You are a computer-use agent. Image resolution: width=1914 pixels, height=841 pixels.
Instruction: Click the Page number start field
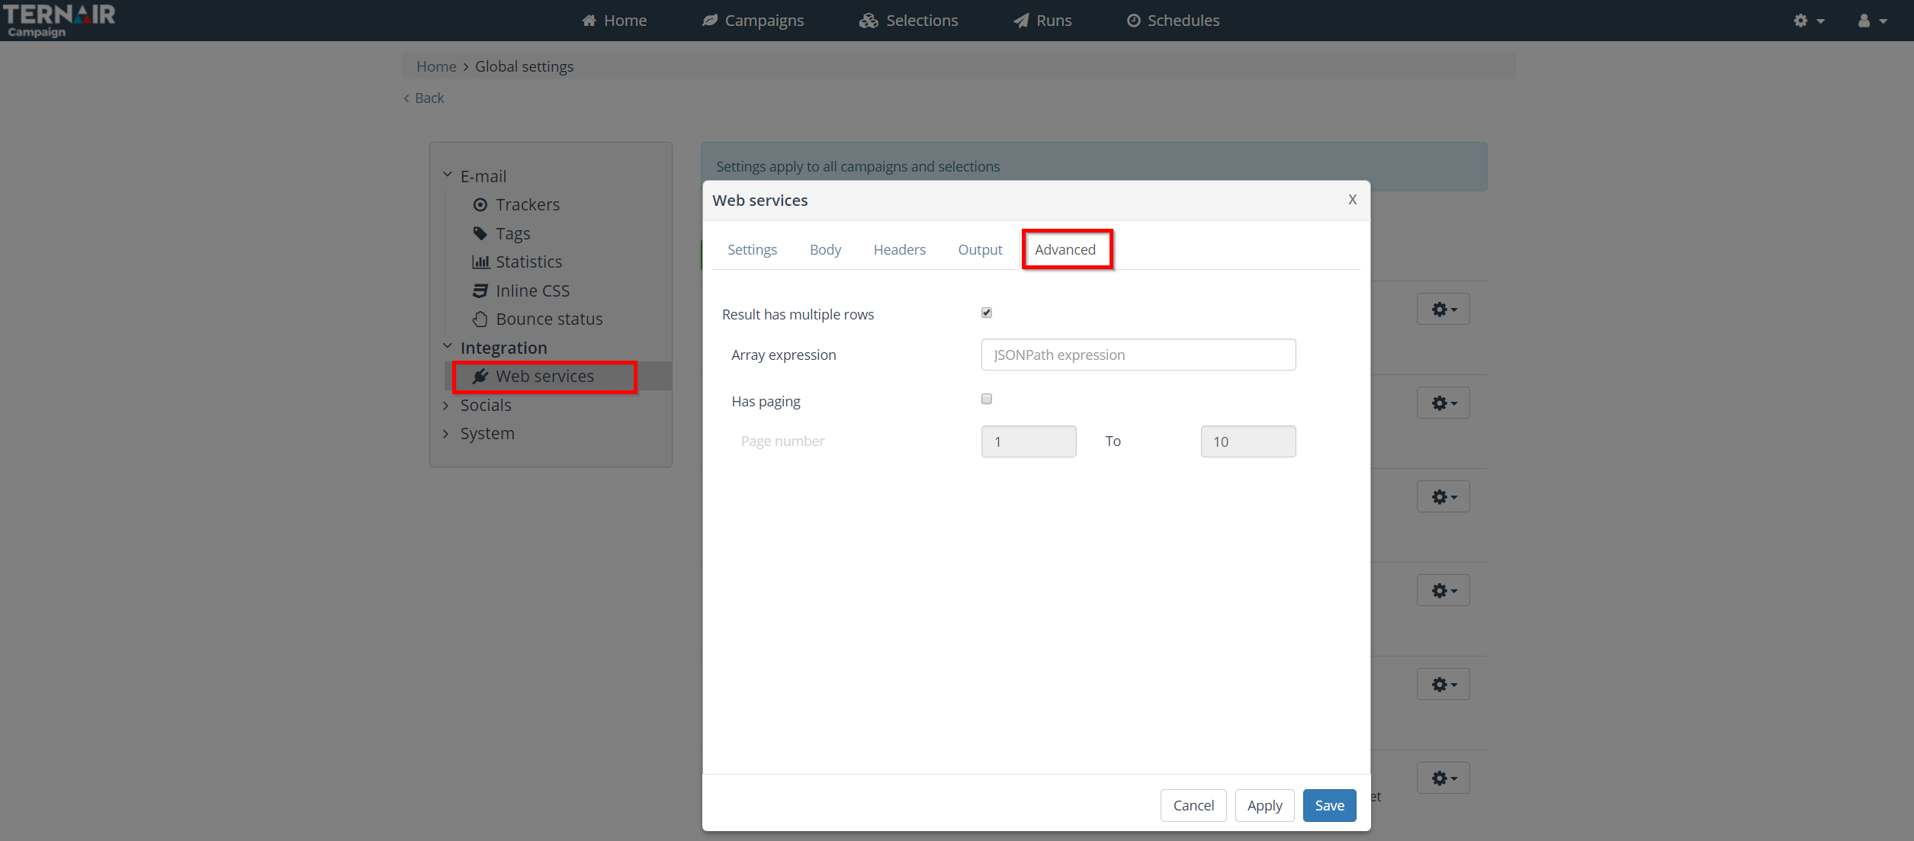pyautogui.click(x=1029, y=441)
